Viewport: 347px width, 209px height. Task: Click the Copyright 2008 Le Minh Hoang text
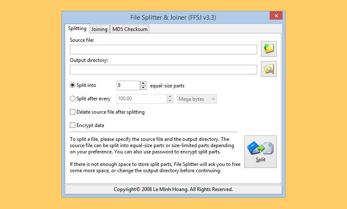[x=173, y=189]
